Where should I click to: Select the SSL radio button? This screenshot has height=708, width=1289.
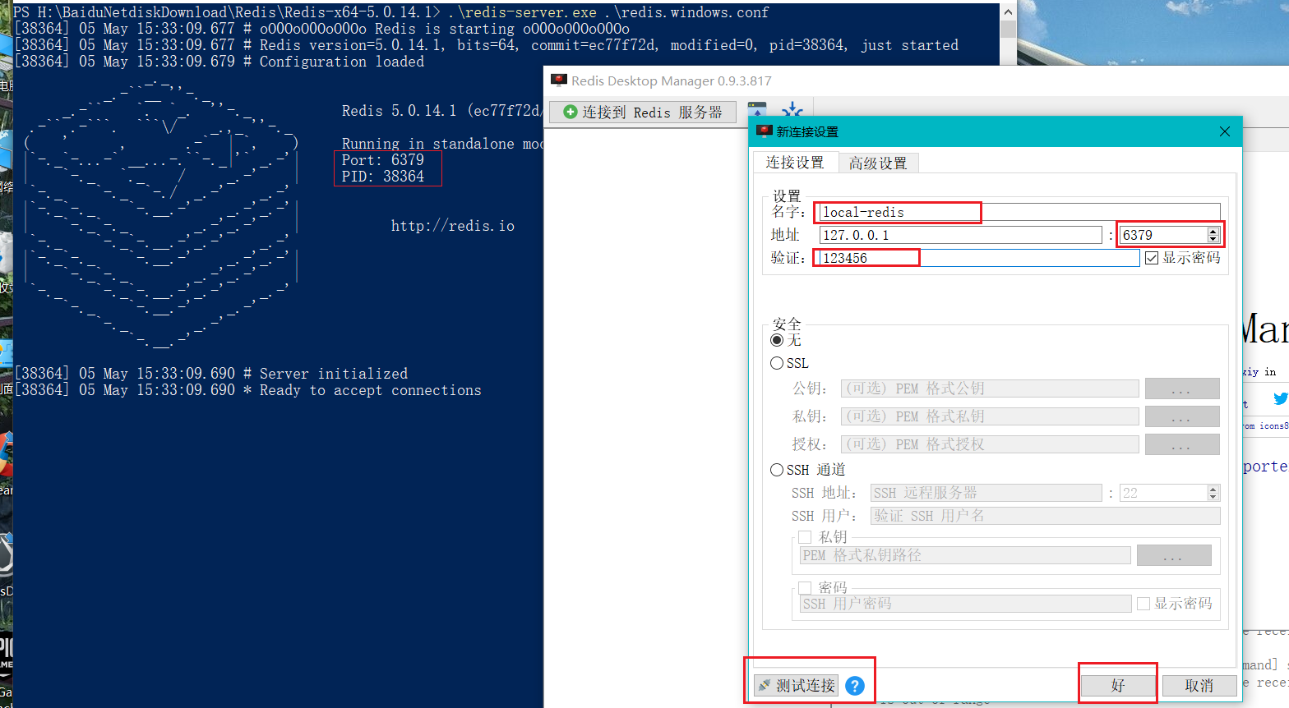pyautogui.click(x=777, y=363)
